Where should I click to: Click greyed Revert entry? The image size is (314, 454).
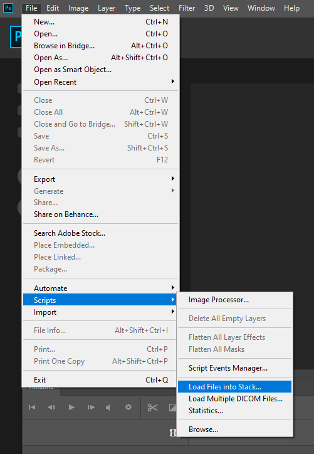tap(100, 159)
